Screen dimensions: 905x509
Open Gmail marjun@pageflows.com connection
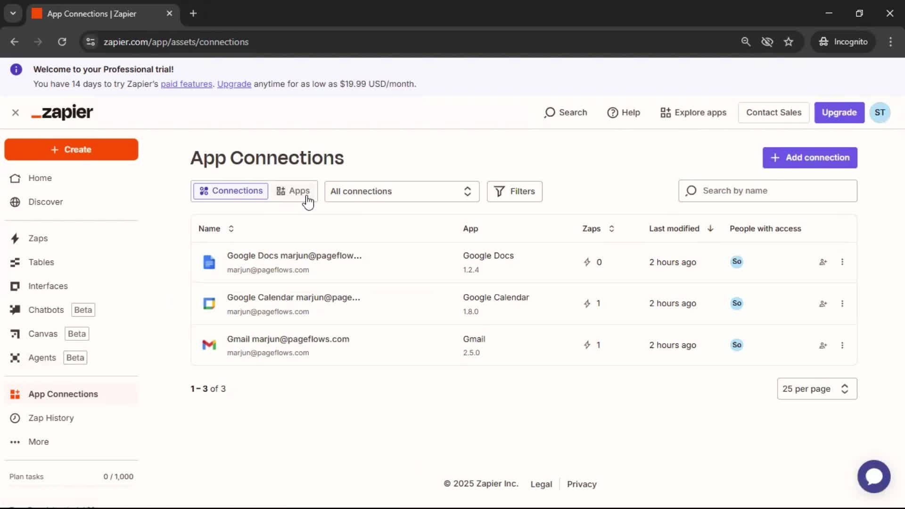pos(288,339)
